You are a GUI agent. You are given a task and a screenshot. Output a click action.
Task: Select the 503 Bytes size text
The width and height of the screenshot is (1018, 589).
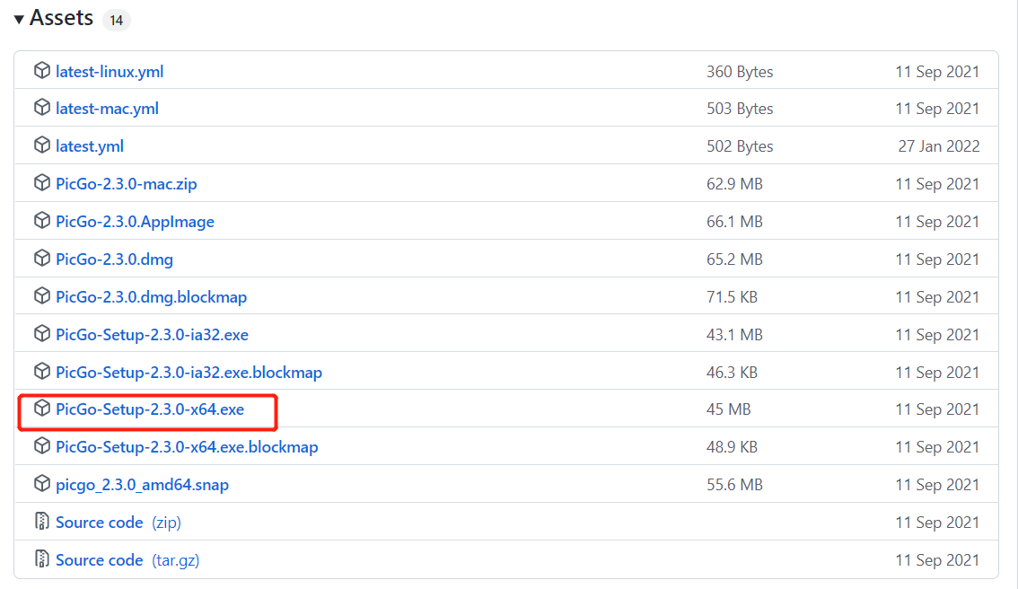[740, 109]
